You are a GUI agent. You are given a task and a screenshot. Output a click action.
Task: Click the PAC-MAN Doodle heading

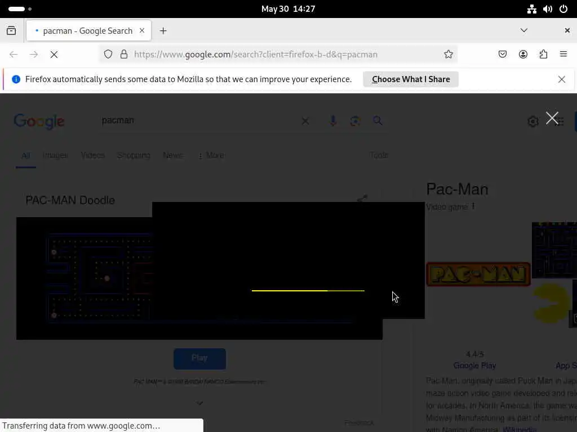pyautogui.click(x=70, y=200)
